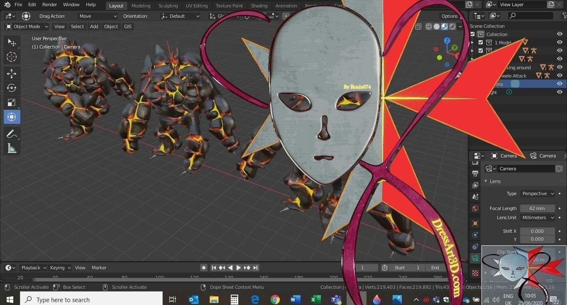567x305 pixels.
Task: Open the GIS menu in viewport header
Action: click(x=128, y=27)
